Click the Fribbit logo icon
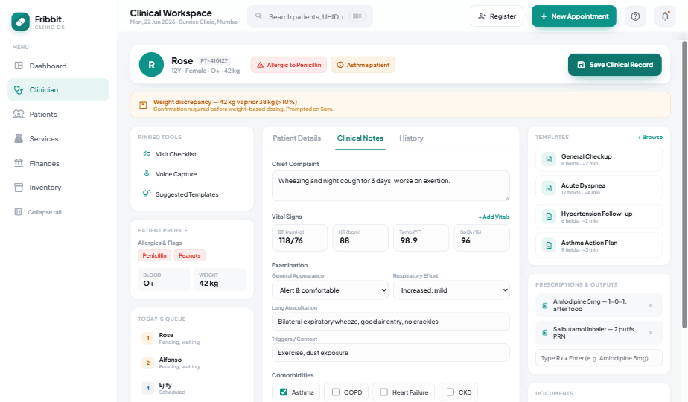Image resolution: width=688 pixels, height=402 pixels. click(x=21, y=22)
